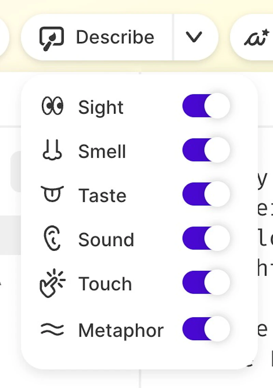
Task: Select the Metaphor menu label
Action: point(121,330)
